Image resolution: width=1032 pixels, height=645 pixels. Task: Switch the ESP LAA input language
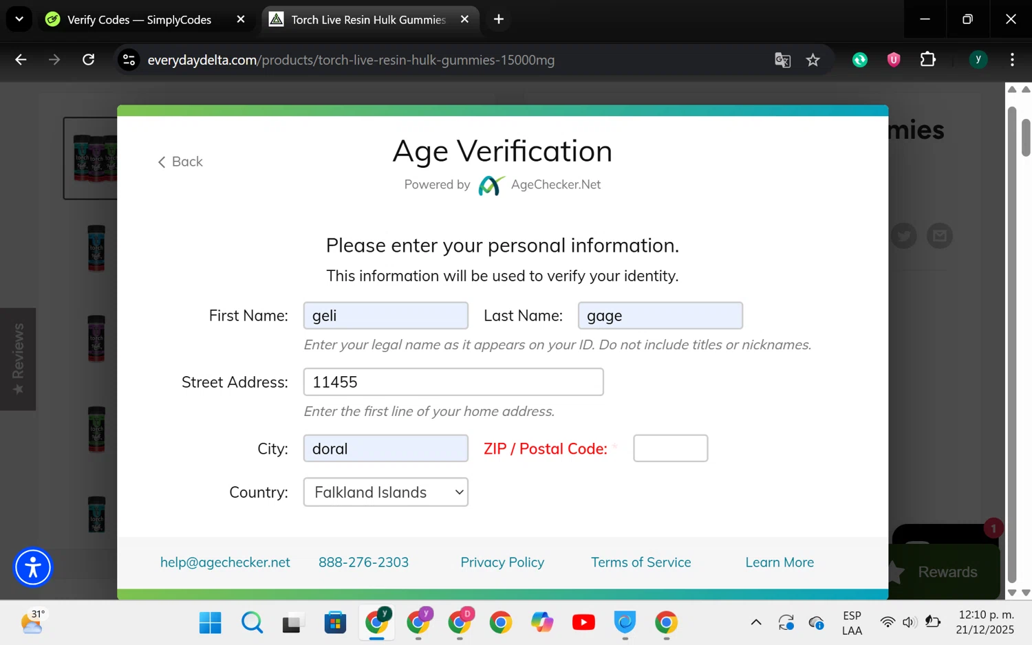coord(852,623)
